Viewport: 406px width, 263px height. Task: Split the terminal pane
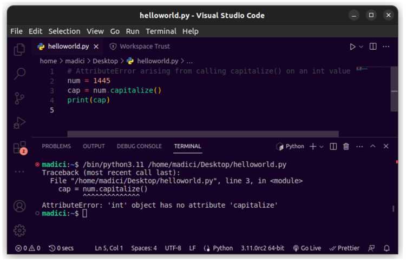pos(333,147)
